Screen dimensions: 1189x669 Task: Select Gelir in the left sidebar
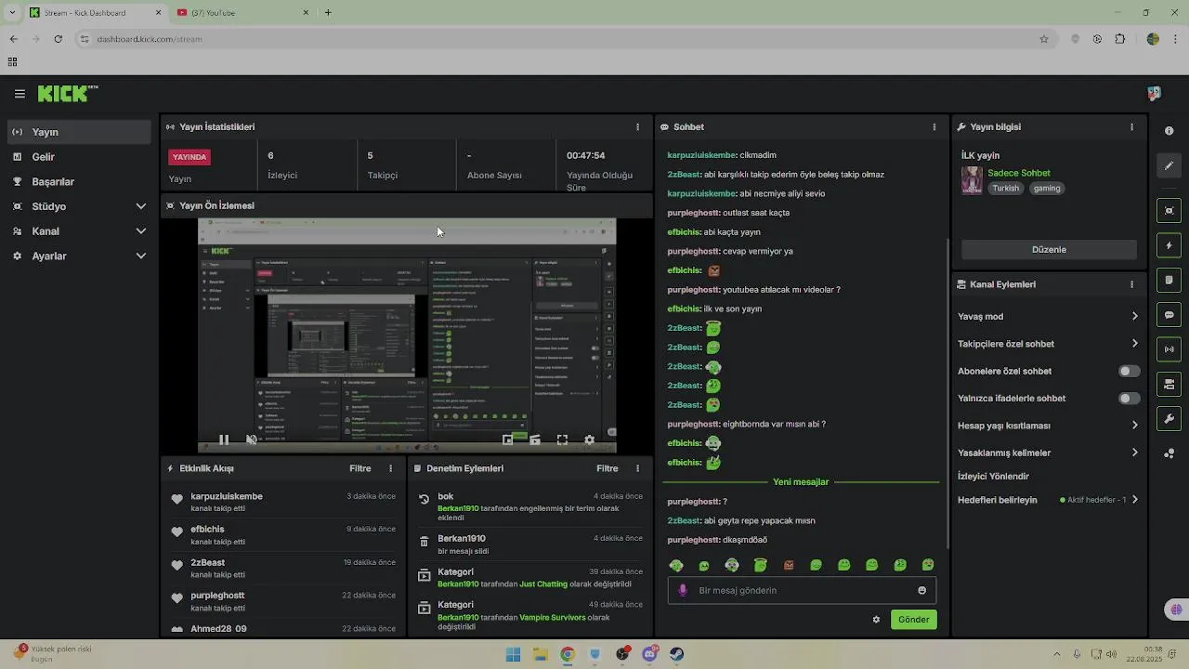point(79,157)
